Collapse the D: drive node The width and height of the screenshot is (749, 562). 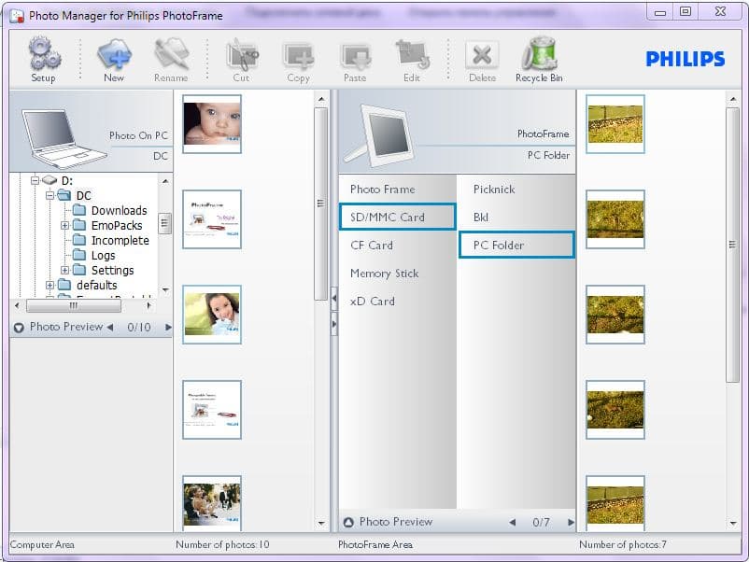point(35,180)
